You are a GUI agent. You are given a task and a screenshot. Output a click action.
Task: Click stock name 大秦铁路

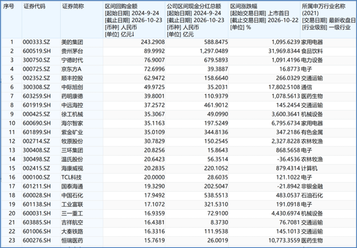[x=72, y=231]
